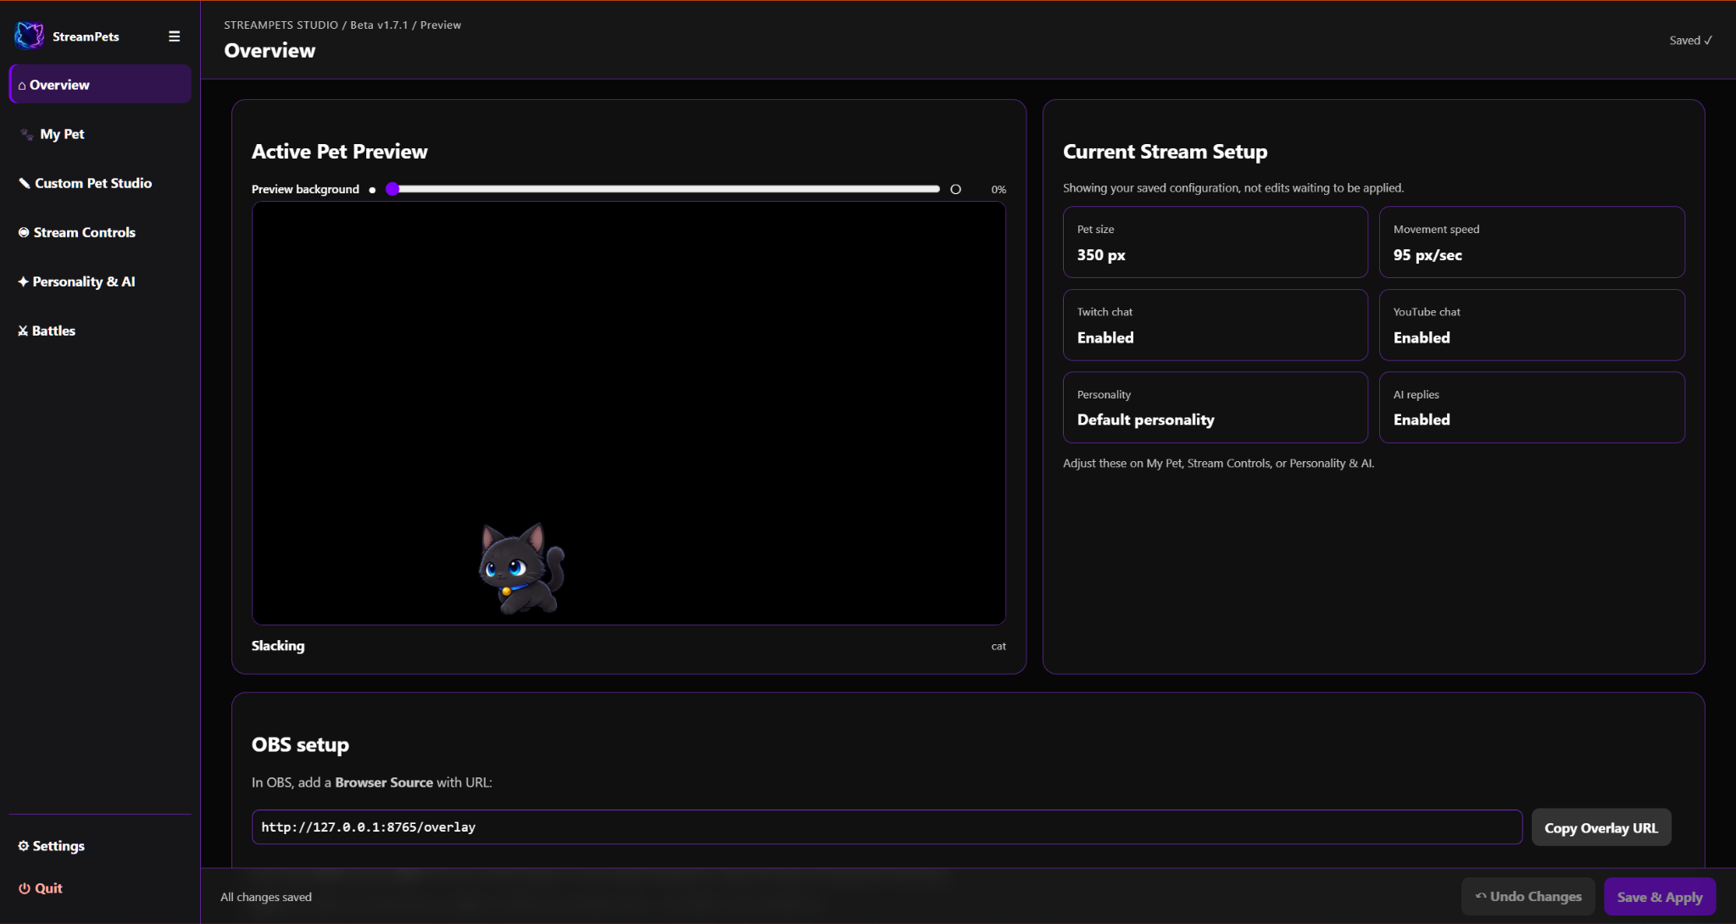Click 'Adjust these on My Pet' hint text

click(x=1219, y=464)
